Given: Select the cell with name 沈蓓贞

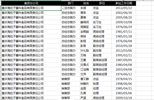Looking at the screenshot, I should [86, 65].
